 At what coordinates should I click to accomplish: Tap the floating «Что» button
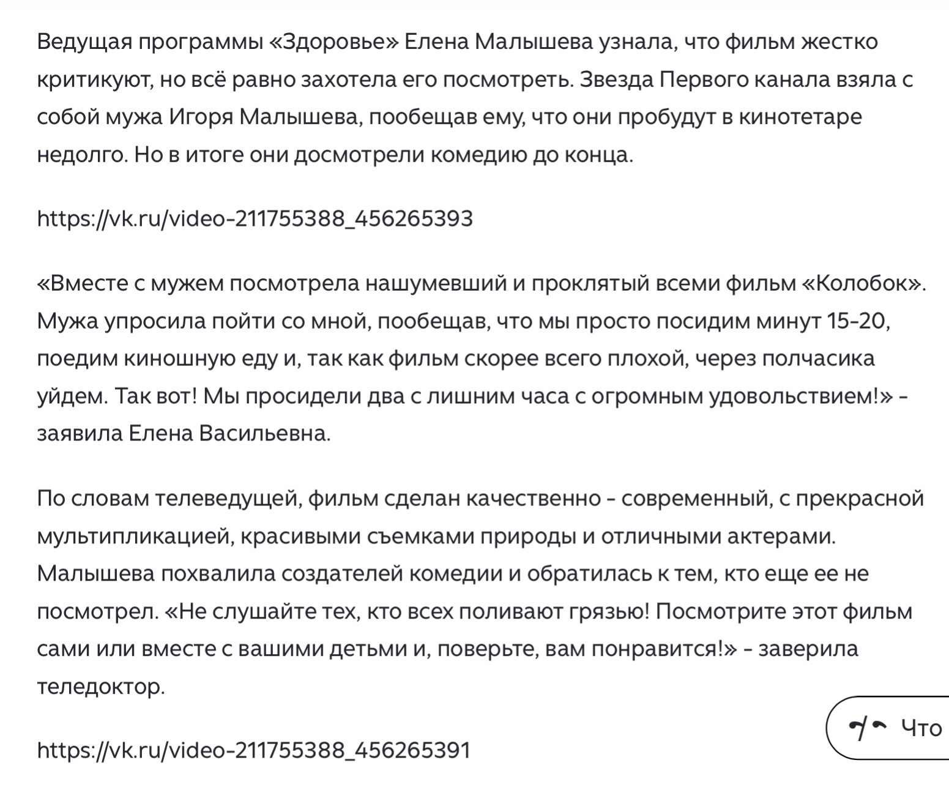click(x=888, y=728)
